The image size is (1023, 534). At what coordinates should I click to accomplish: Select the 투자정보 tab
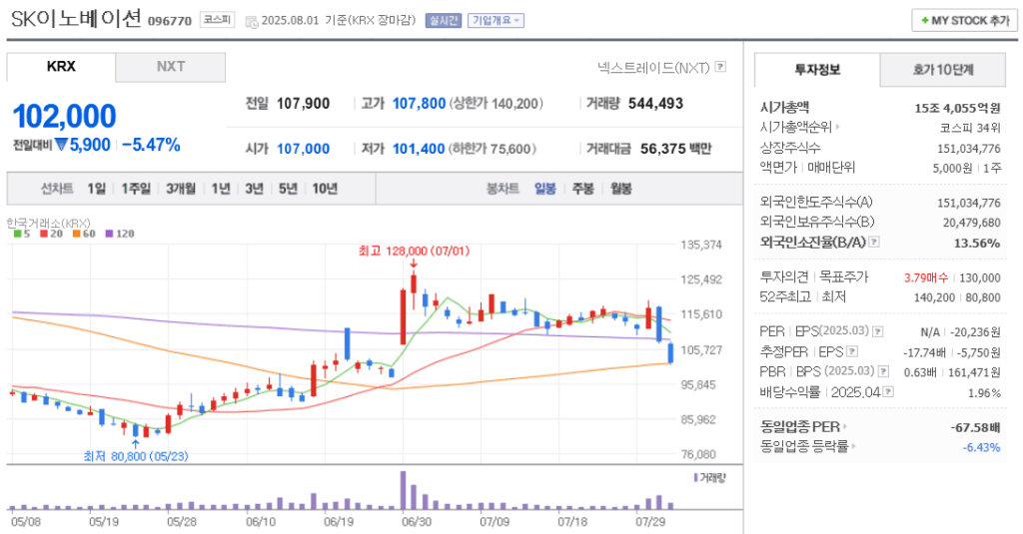pyautogui.click(x=817, y=70)
